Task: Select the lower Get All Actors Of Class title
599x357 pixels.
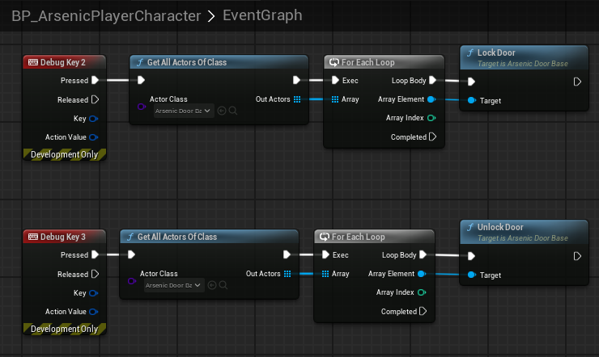Action: click(177, 237)
